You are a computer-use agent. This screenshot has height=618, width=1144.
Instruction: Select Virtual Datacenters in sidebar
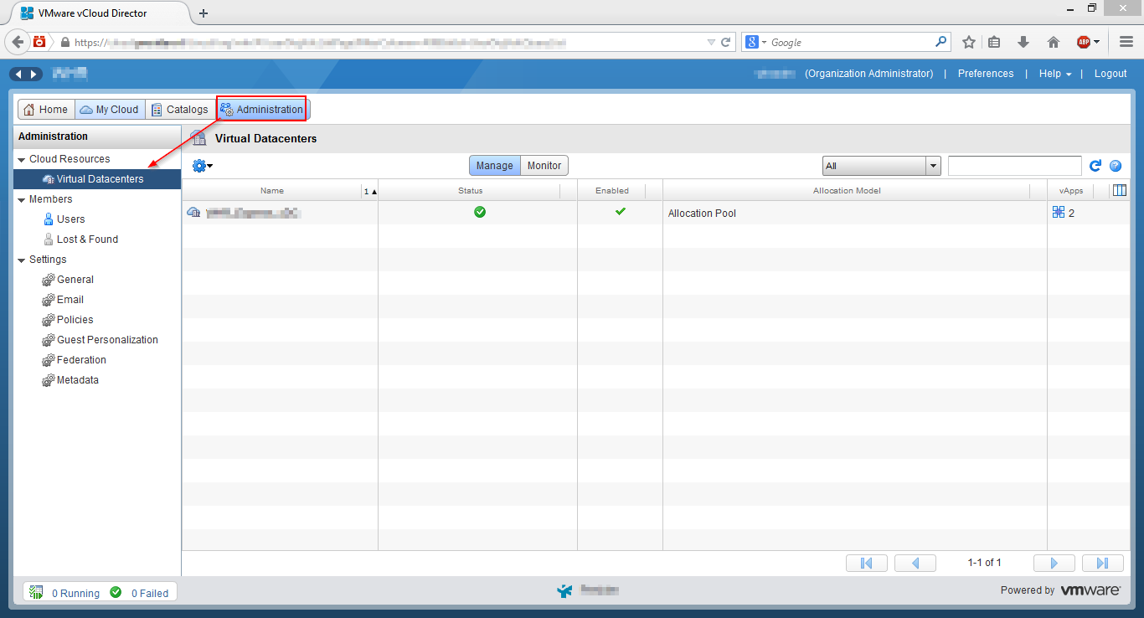click(97, 179)
